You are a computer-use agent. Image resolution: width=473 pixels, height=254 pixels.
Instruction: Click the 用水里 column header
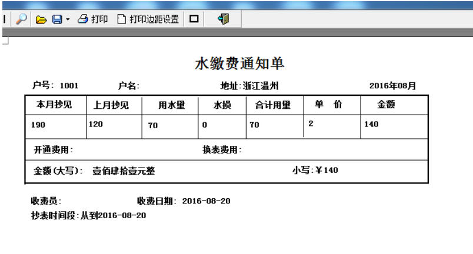point(172,105)
